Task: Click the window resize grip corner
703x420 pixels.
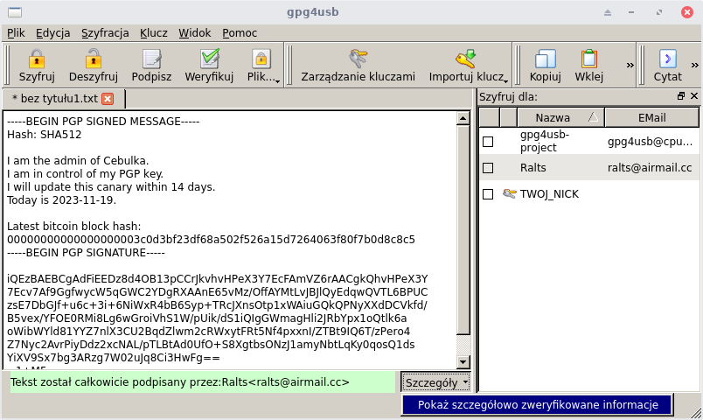Action: [695, 412]
